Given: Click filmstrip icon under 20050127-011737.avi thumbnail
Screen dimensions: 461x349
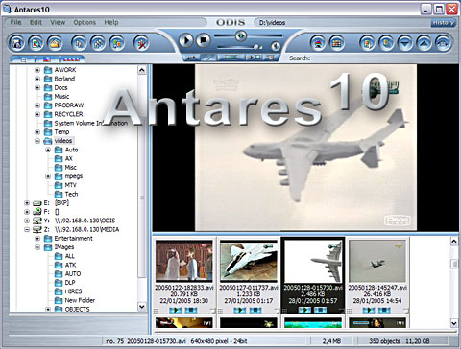Looking at the screenshot, I should tap(255, 310).
